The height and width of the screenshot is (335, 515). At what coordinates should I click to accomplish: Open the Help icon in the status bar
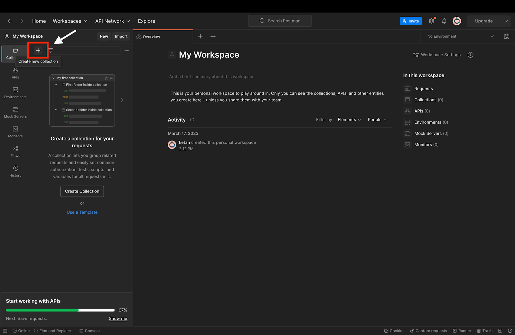pyautogui.click(x=510, y=331)
